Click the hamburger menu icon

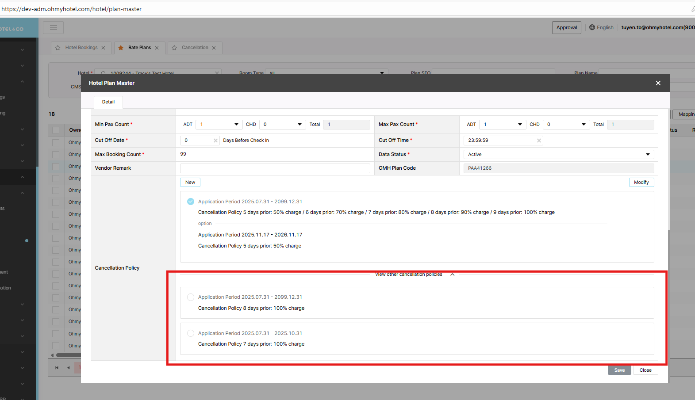tap(54, 28)
